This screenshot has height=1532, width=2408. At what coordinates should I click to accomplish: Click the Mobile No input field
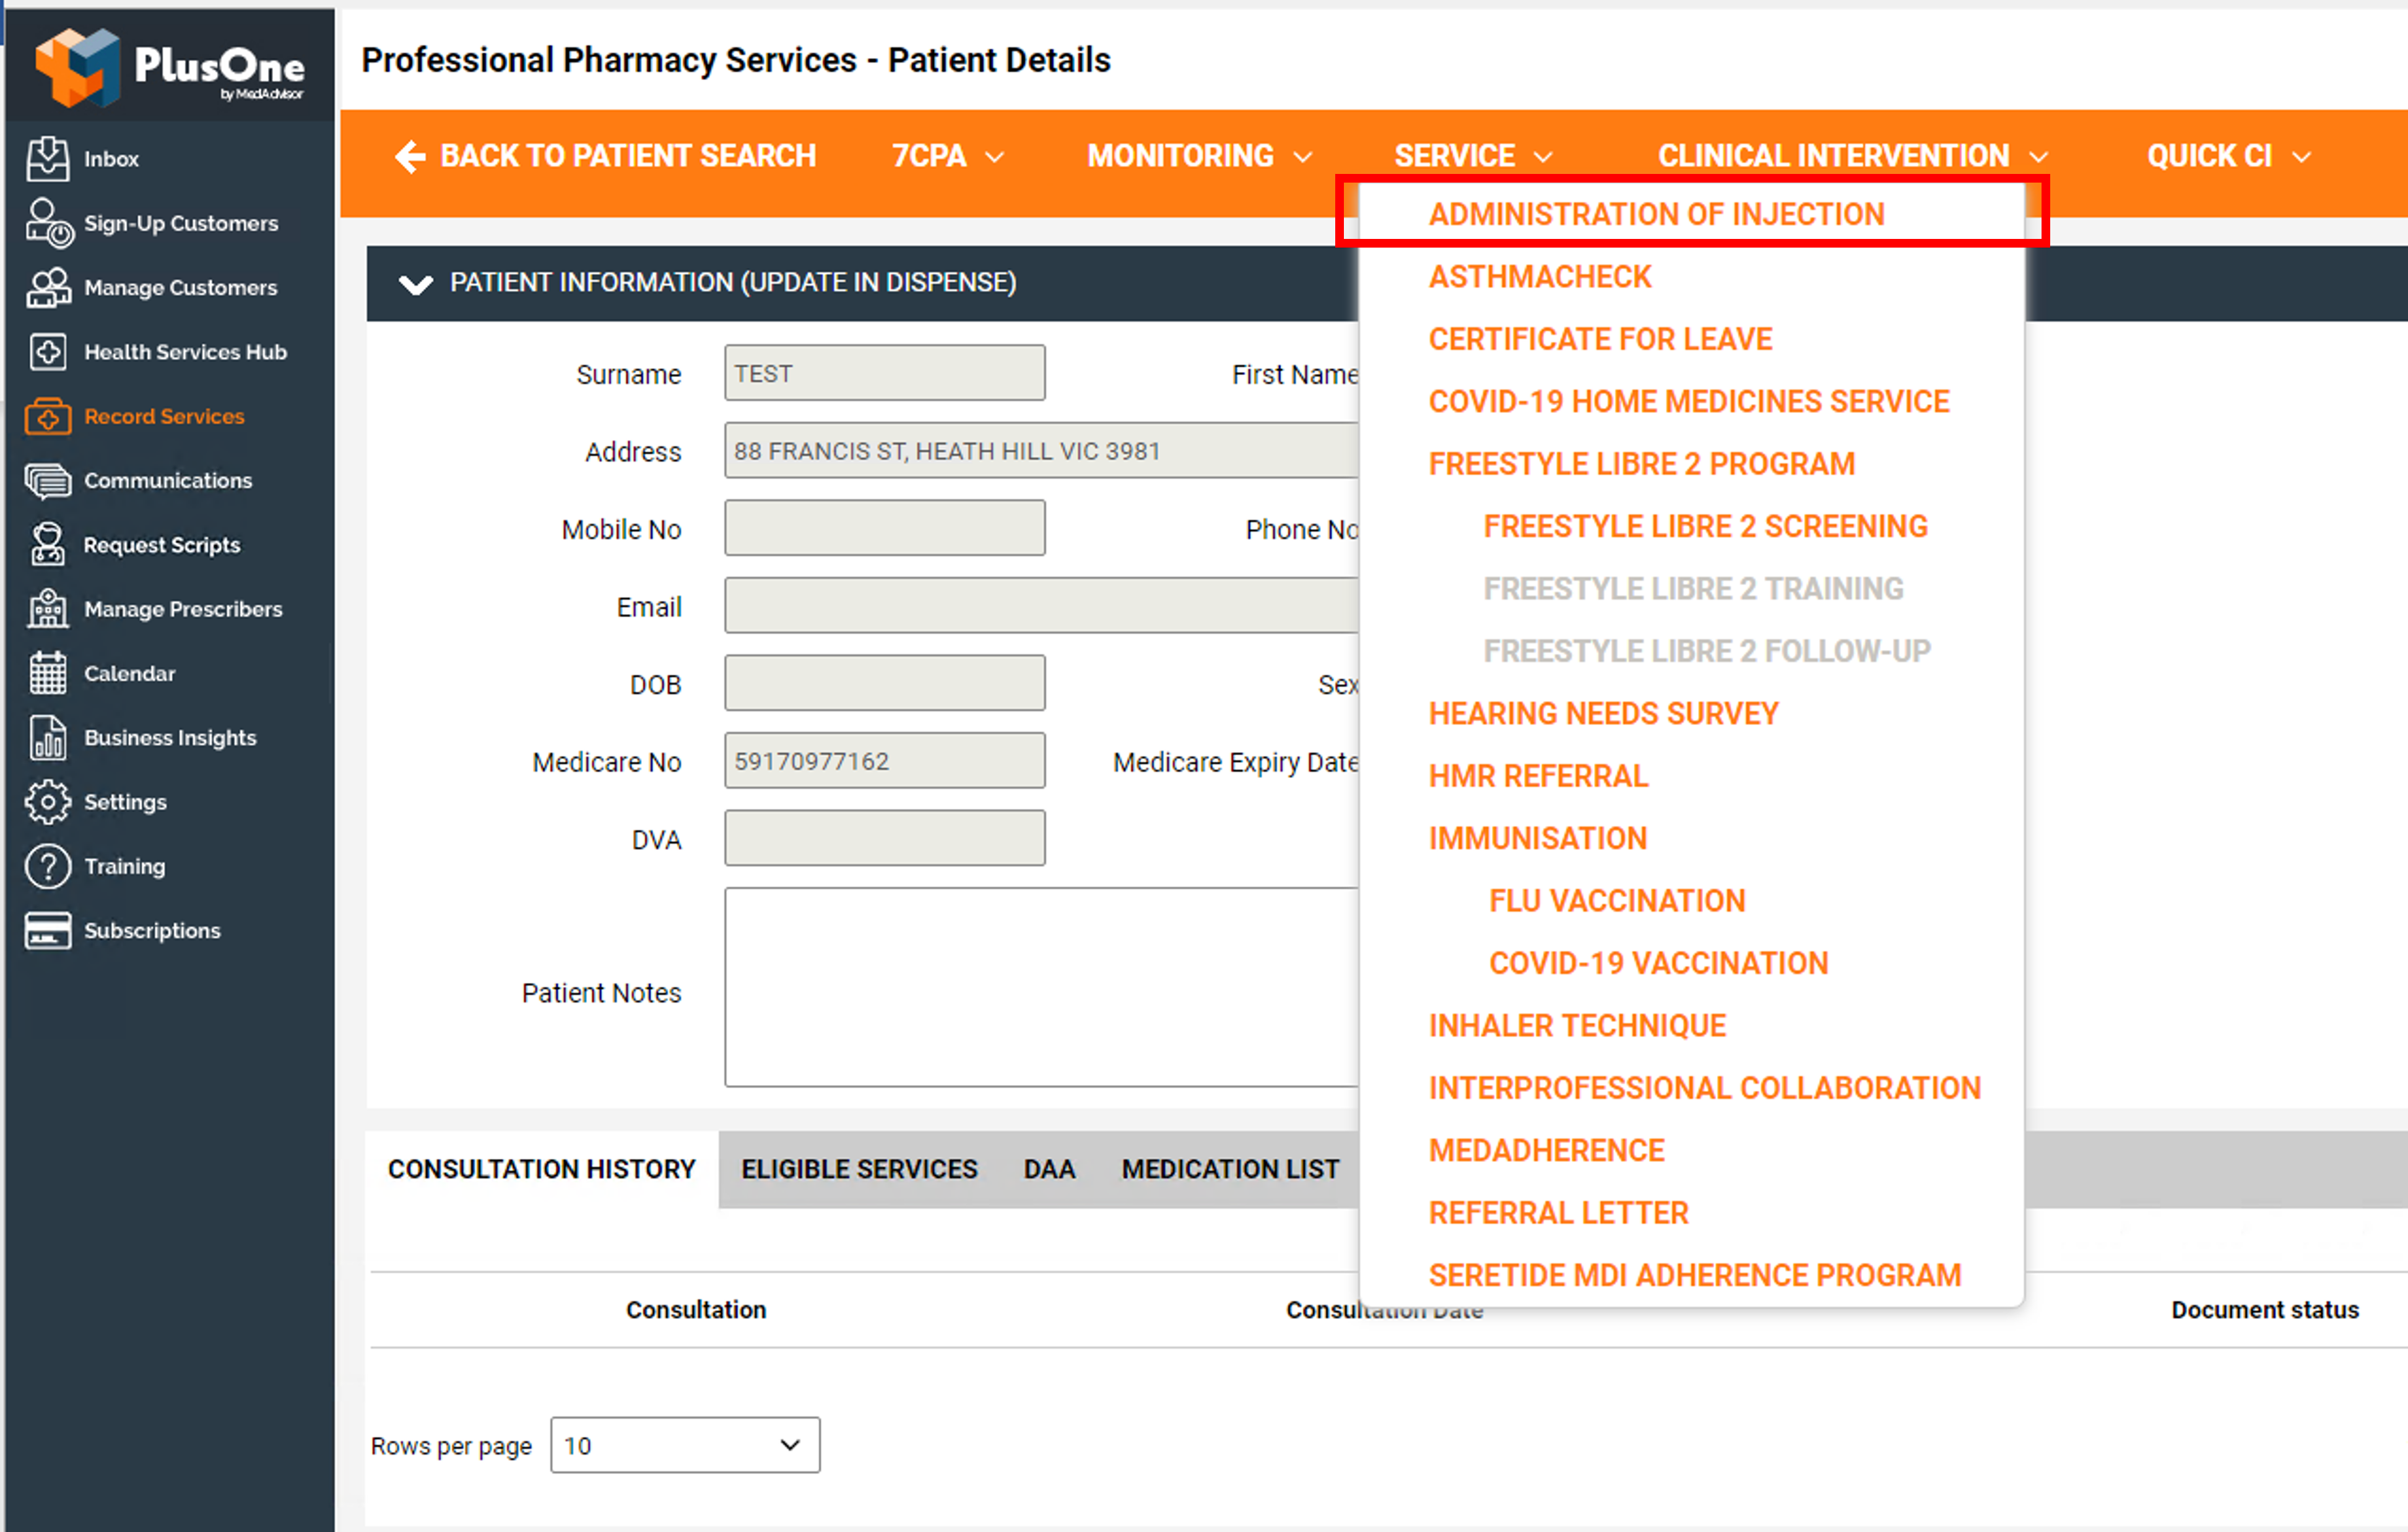[x=885, y=528]
